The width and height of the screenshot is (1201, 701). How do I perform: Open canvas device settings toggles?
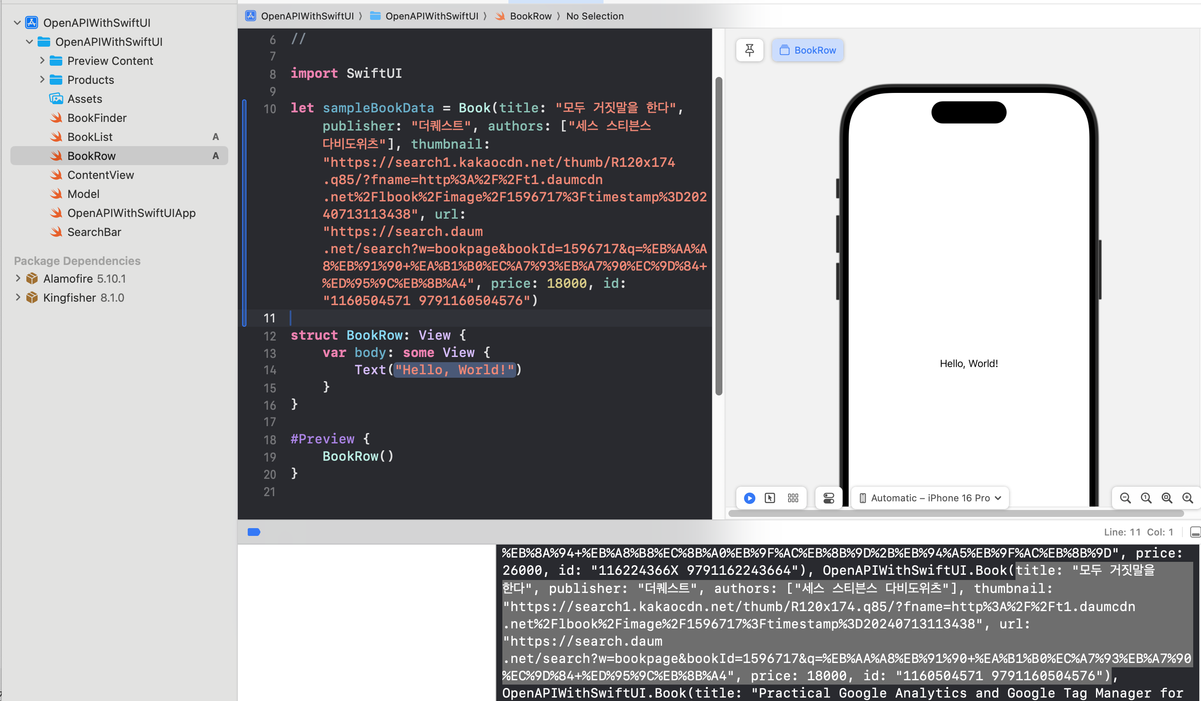pos(829,498)
